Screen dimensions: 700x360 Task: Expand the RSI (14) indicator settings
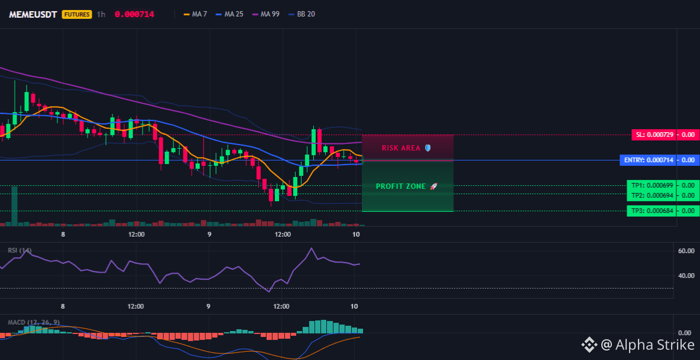coord(19,250)
